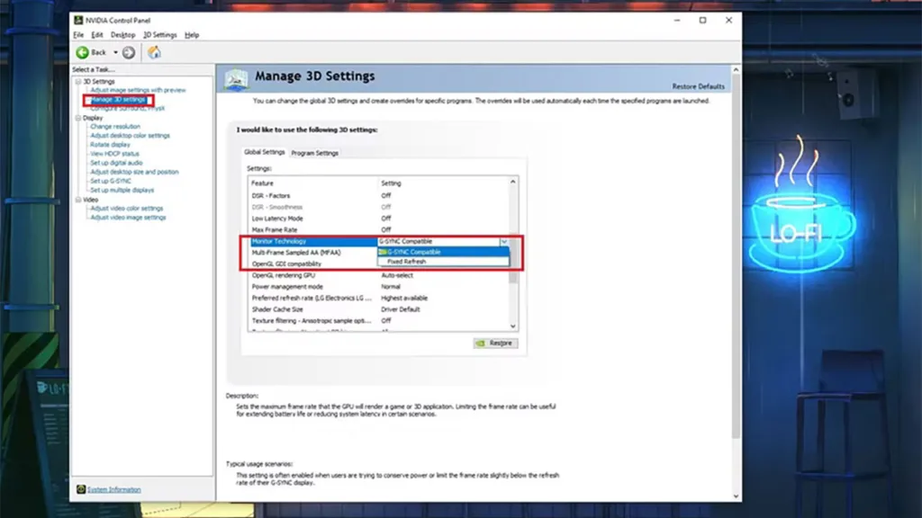This screenshot has height=518, width=922.
Task: Open Set up multiple displays task
Action: [x=122, y=191]
